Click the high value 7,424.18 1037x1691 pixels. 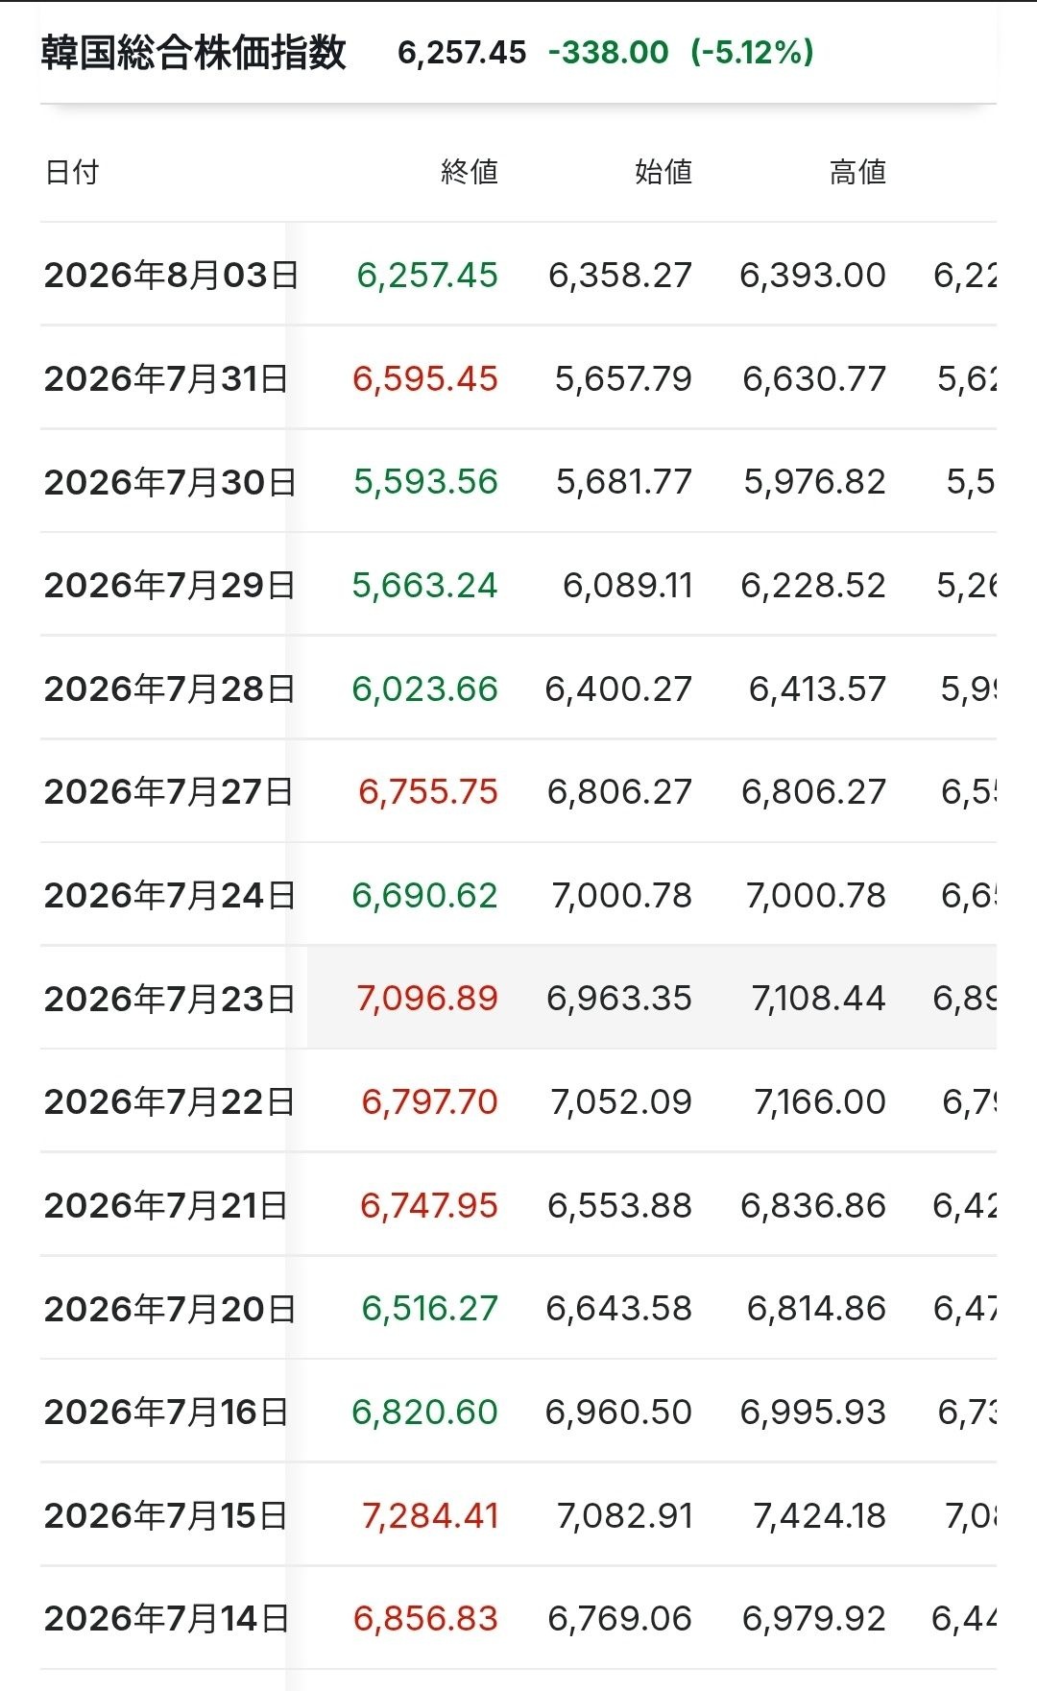coord(820,1515)
